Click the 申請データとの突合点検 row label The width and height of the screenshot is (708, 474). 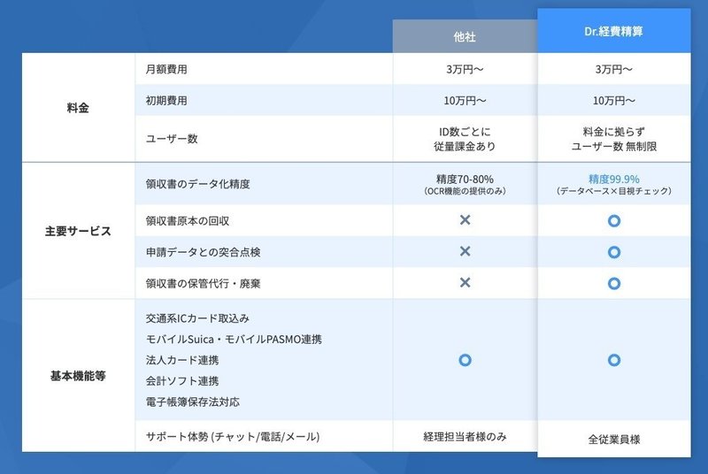[203, 252]
